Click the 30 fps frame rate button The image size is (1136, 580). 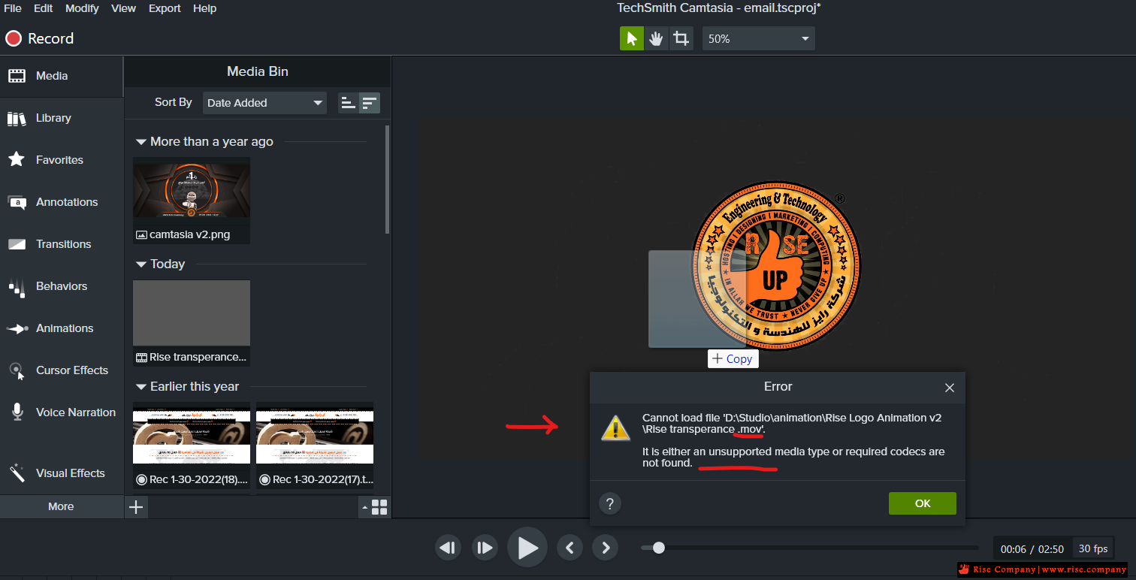click(x=1093, y=548)
